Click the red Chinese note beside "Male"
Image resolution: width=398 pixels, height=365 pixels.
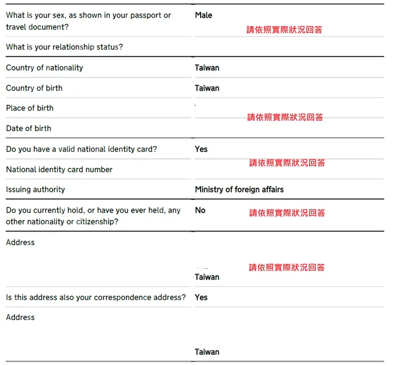(284, 30)
